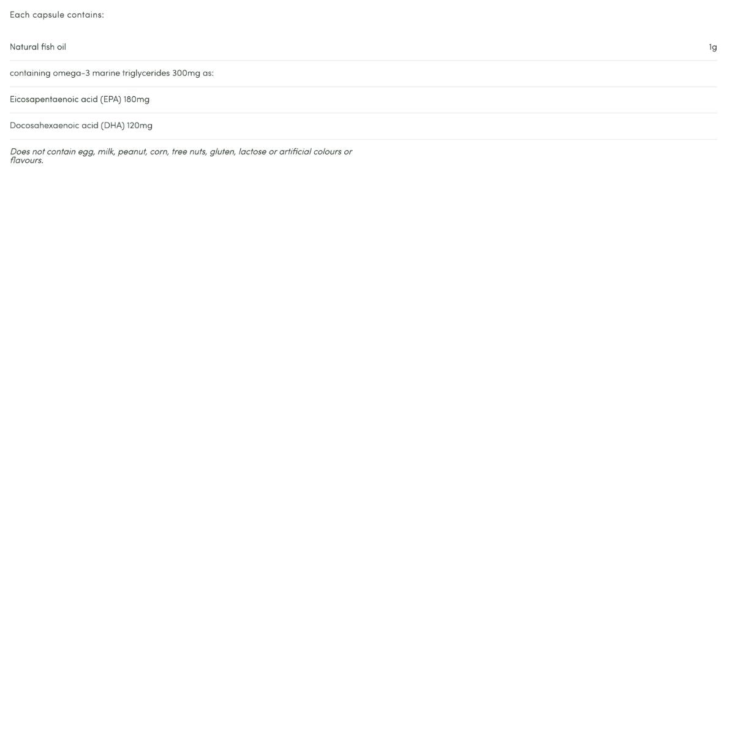
Task: Click the word 'peanut' in allergen note
Action: (x=132, y=152)
